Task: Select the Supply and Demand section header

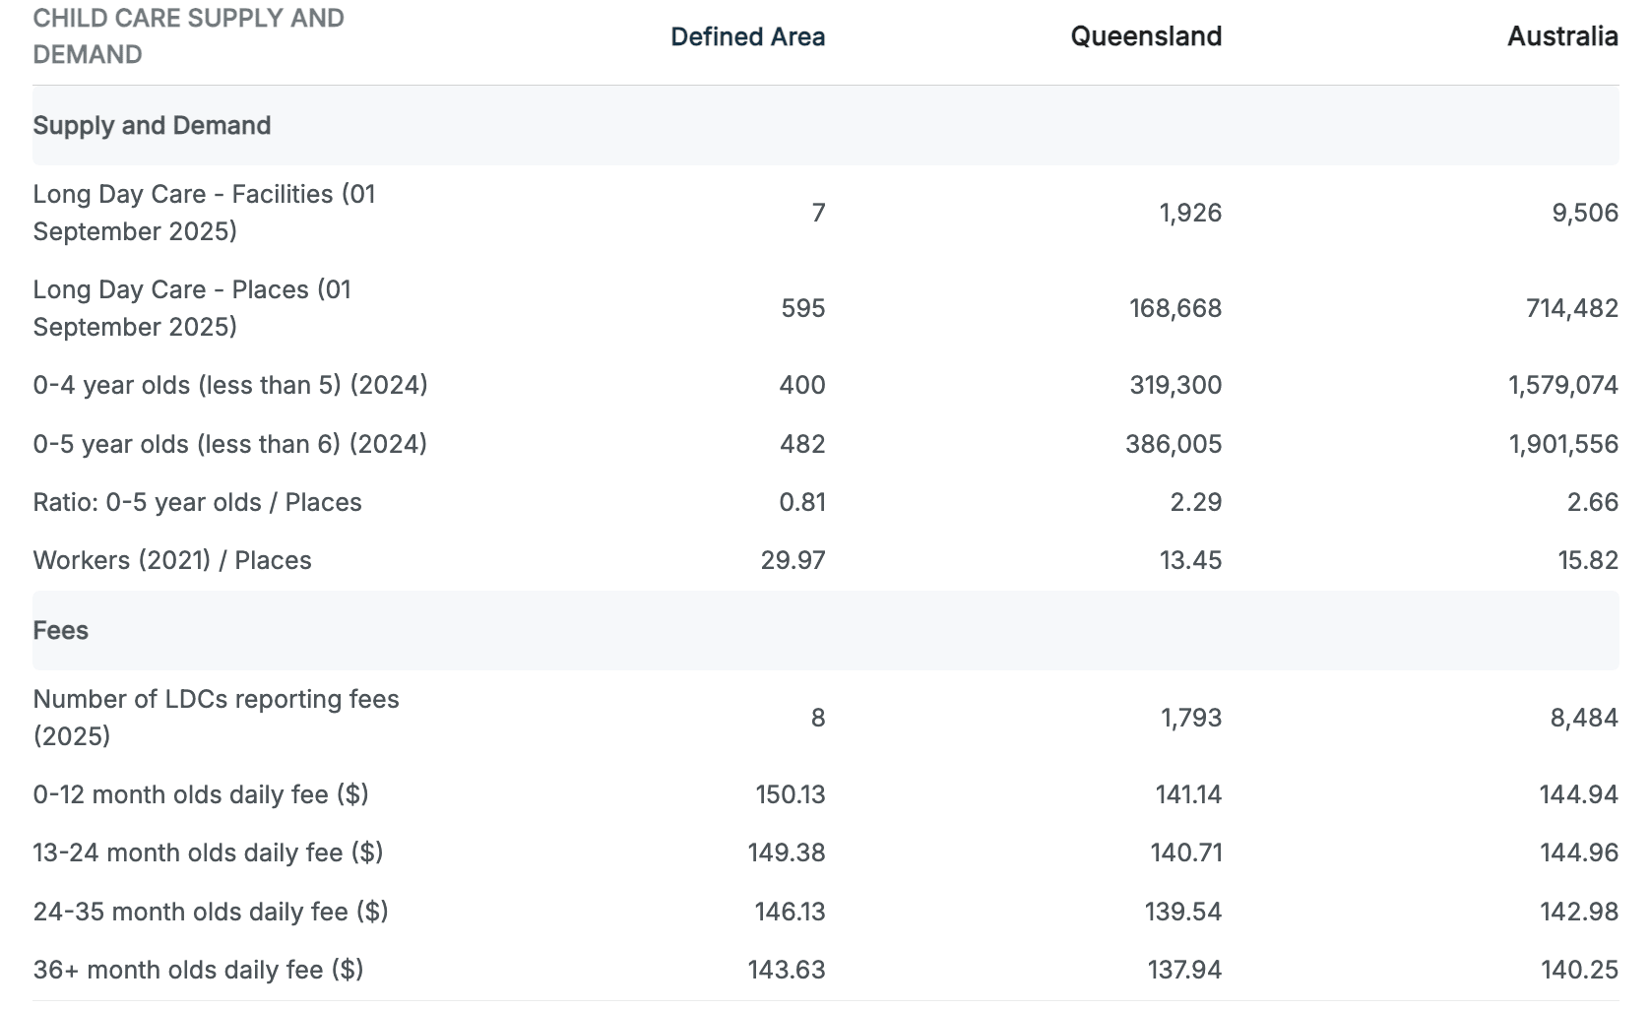Action: pos(152,125)
